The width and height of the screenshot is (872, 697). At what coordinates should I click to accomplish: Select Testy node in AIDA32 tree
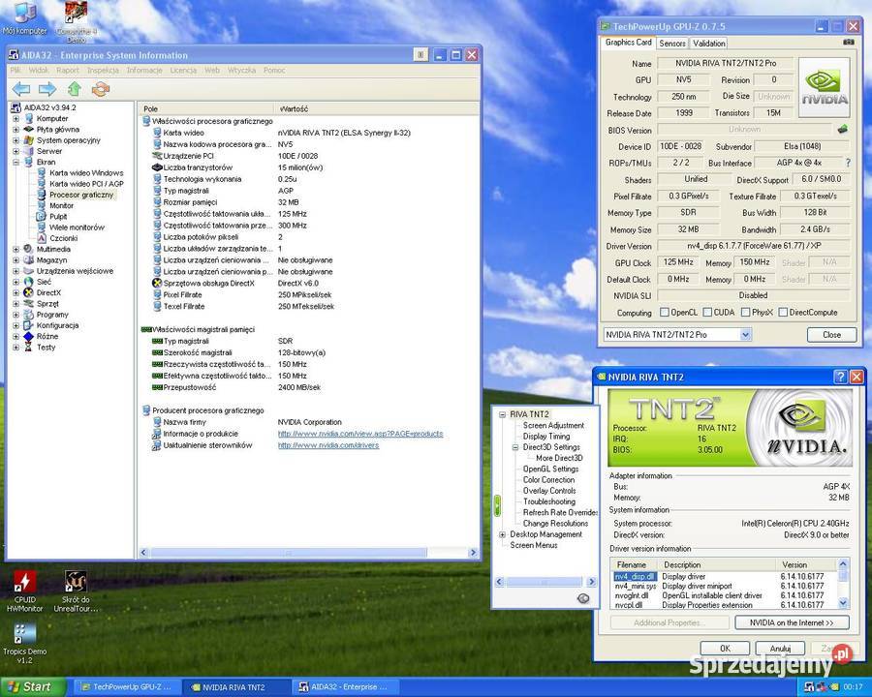pyautogui.click(x=46, y=347)
